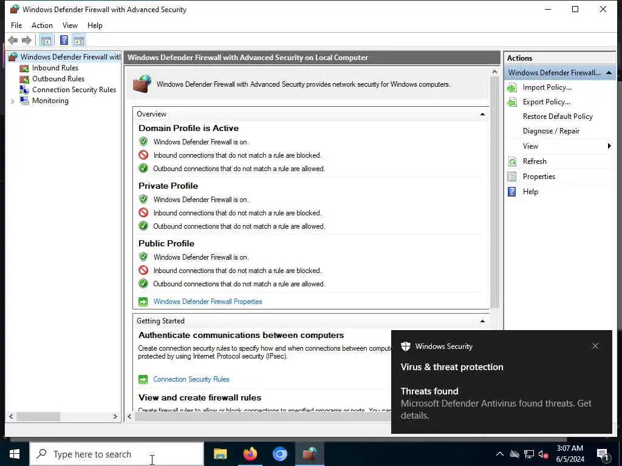Click Help in the Actions pane
Viewport: 622px width, 466px height.
point(530,191)
